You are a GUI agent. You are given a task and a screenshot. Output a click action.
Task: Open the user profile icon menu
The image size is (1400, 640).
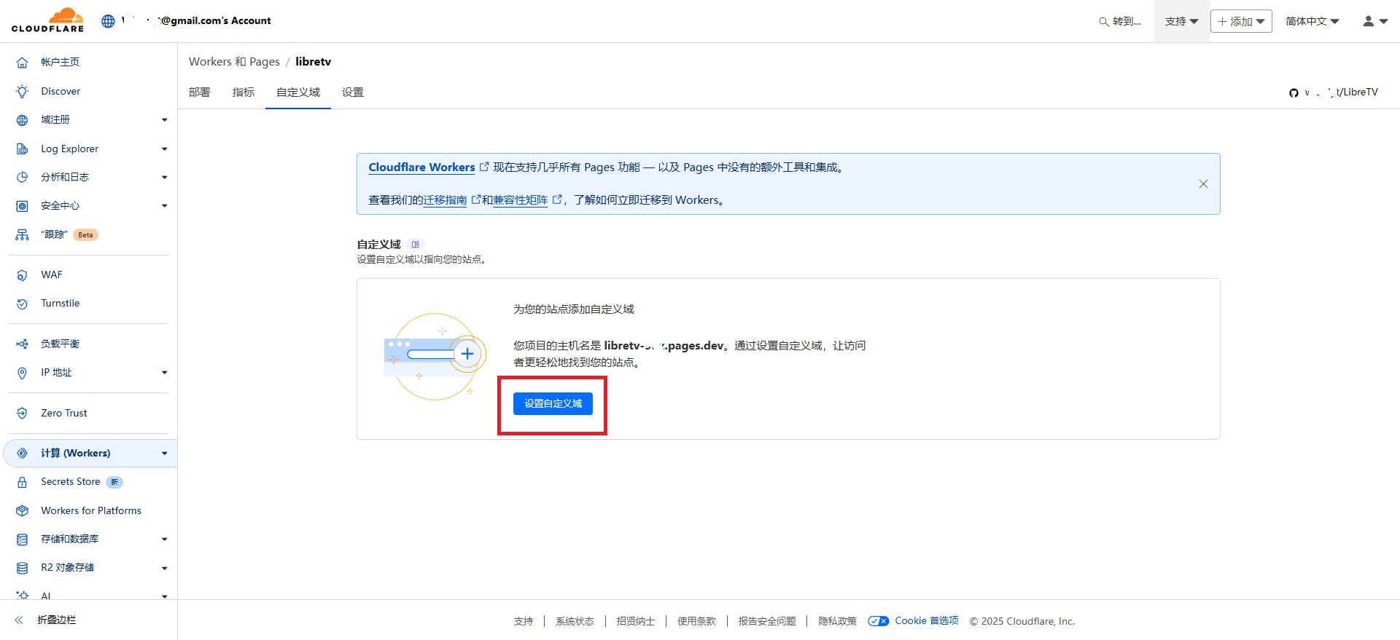[1374, 21]
